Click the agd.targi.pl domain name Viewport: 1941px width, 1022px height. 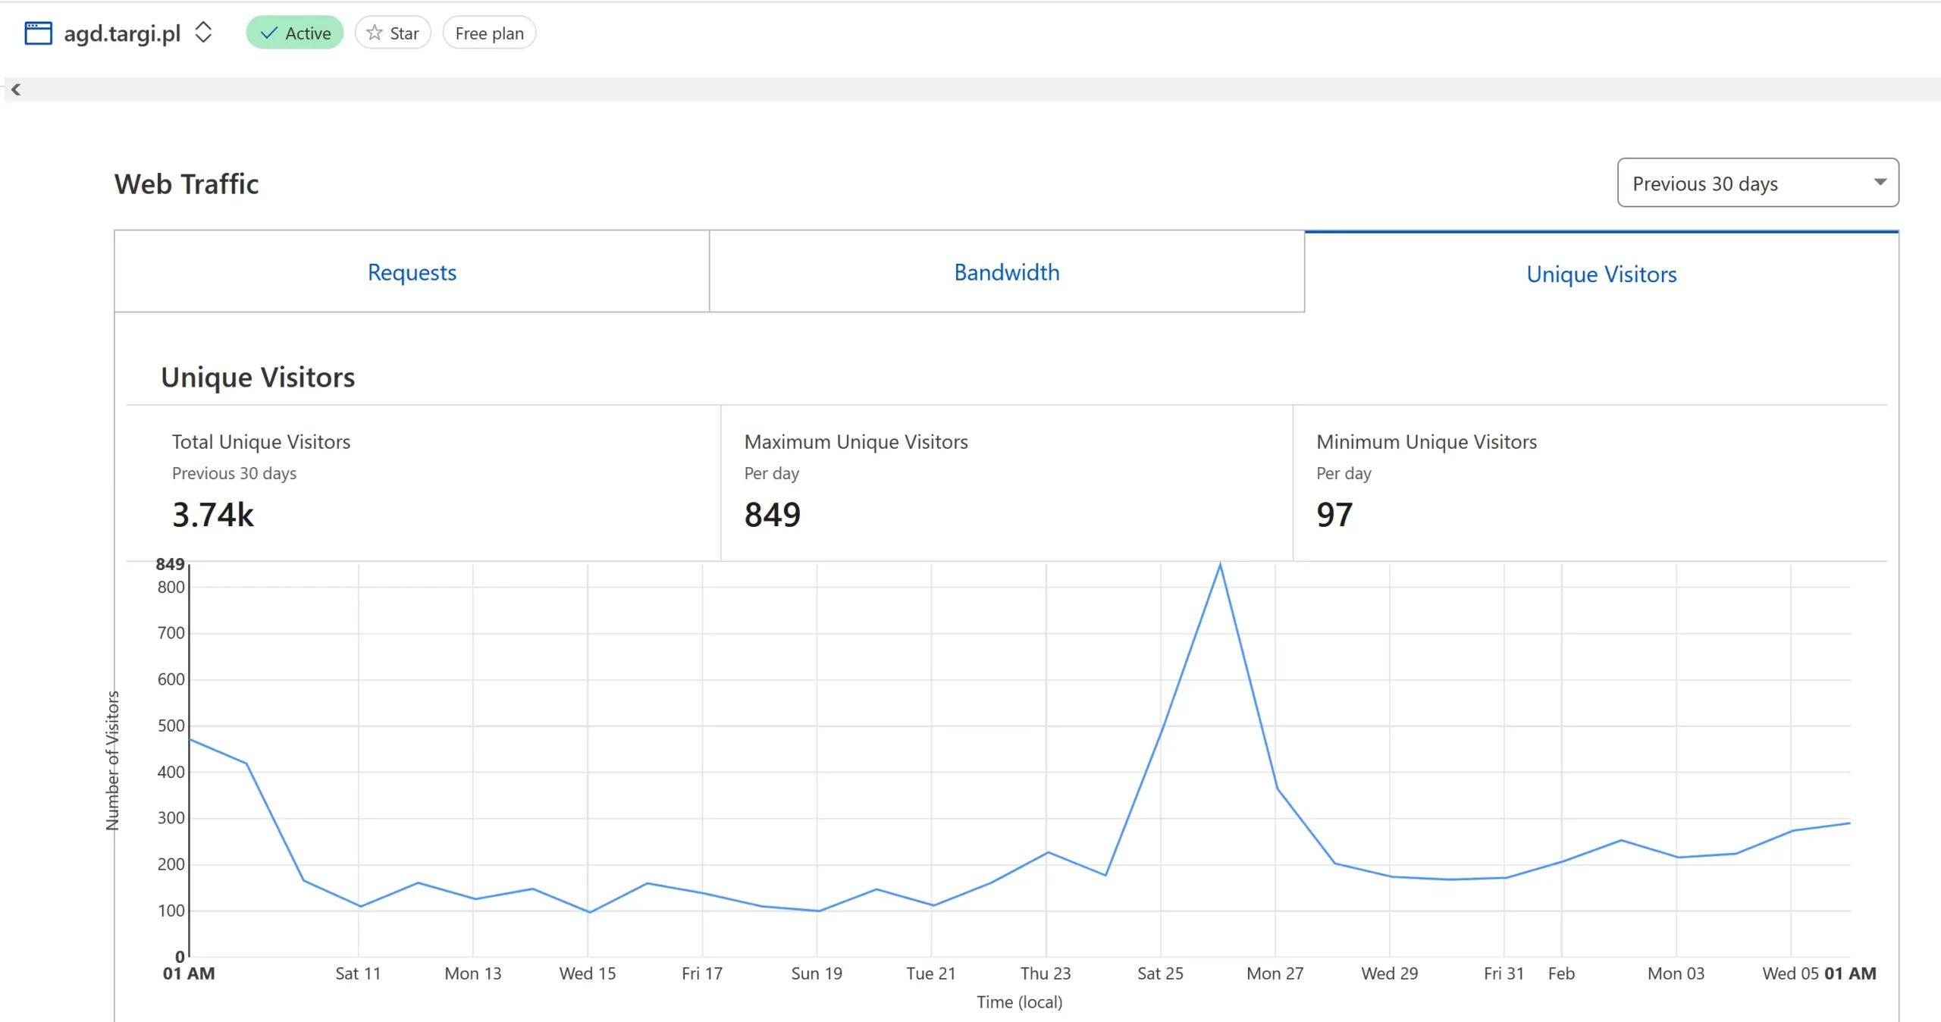pyautogui.click(x=122, y=33)
